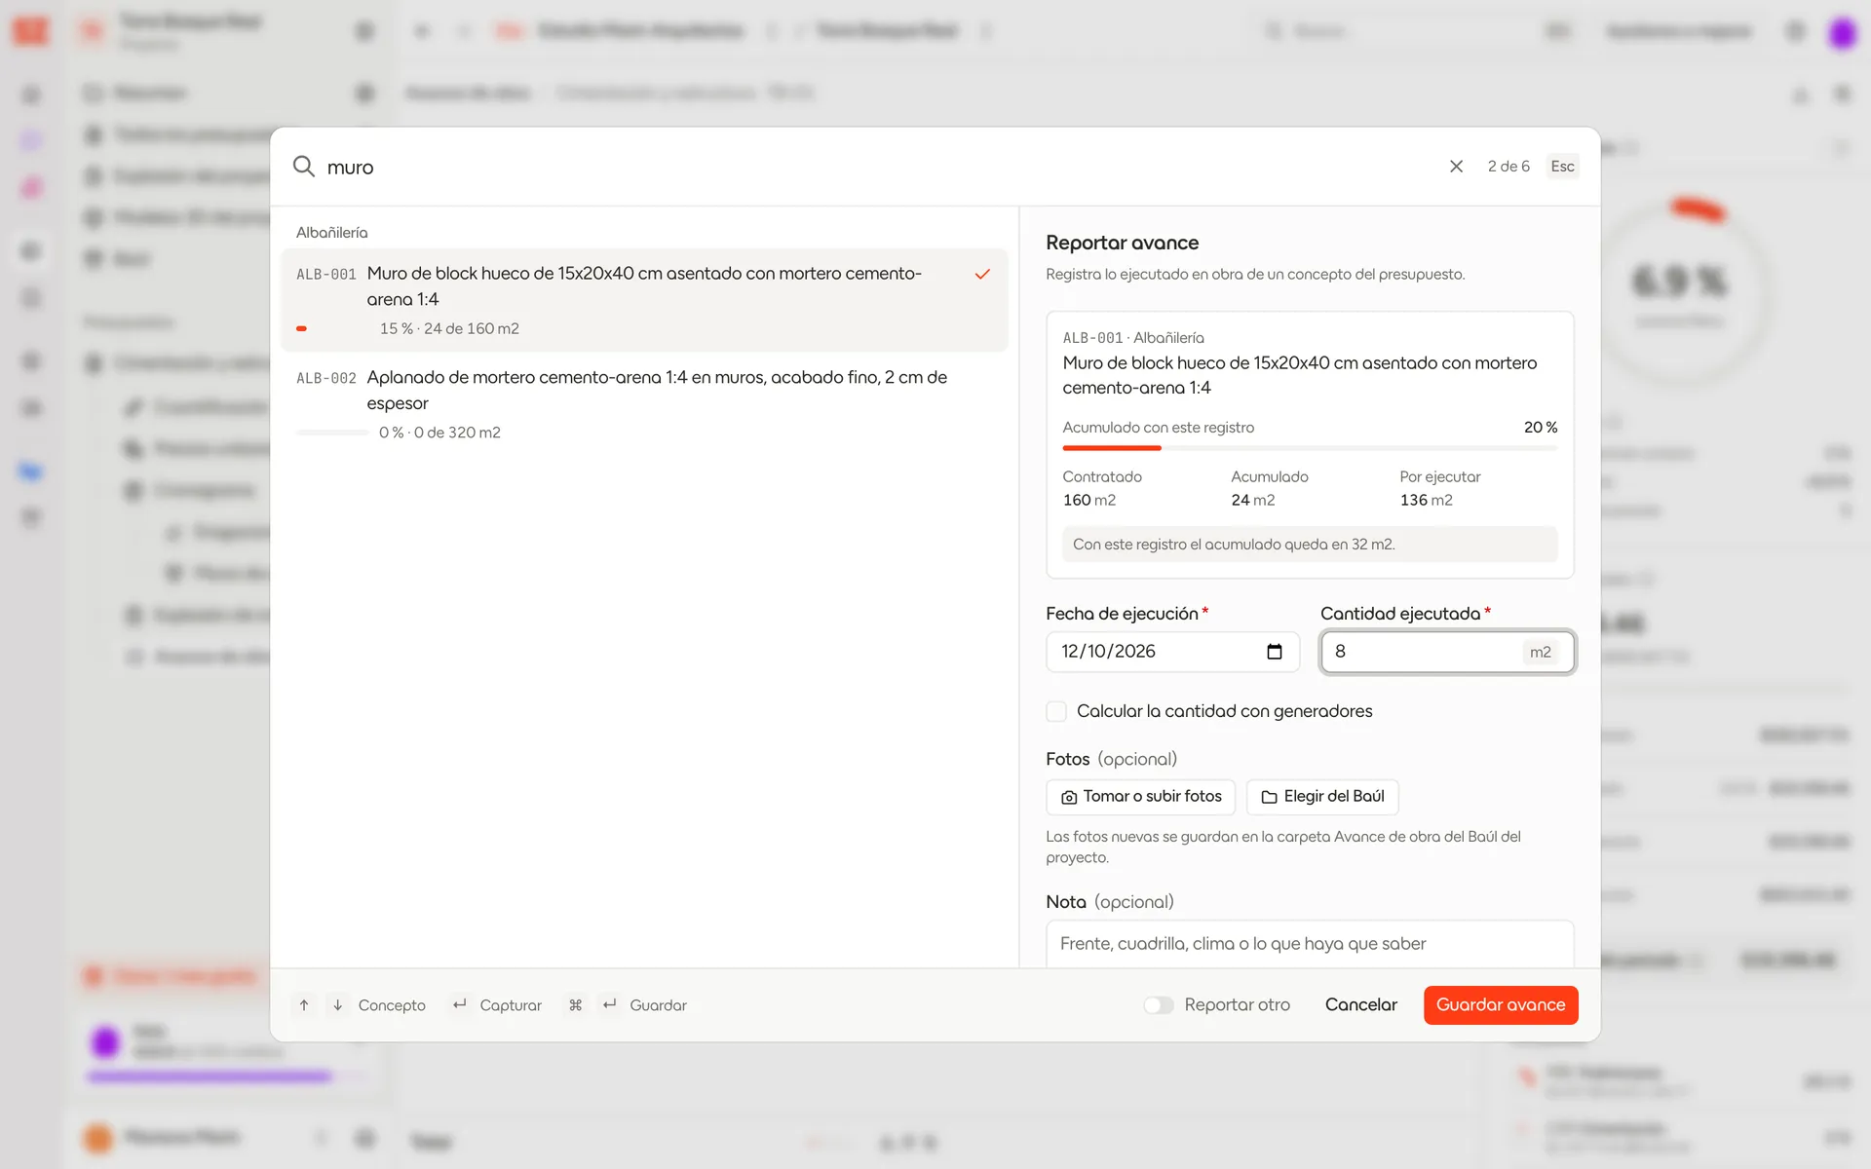Click the Por ejecutar 136 m2 value
This screenshot has width=1871, height=1169.
(1427, 500)
